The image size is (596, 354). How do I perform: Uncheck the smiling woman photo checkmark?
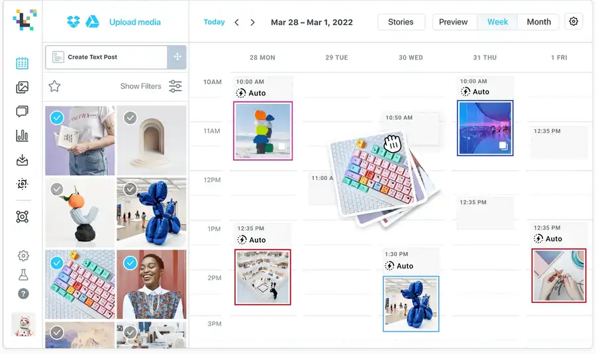[130, 263]
